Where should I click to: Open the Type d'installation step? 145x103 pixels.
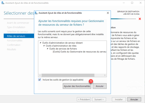tap(16, 27)
